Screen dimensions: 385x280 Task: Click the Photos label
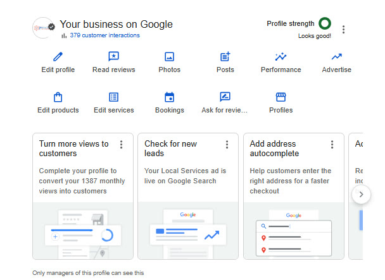pyautogui.click(x=170, y=70)
